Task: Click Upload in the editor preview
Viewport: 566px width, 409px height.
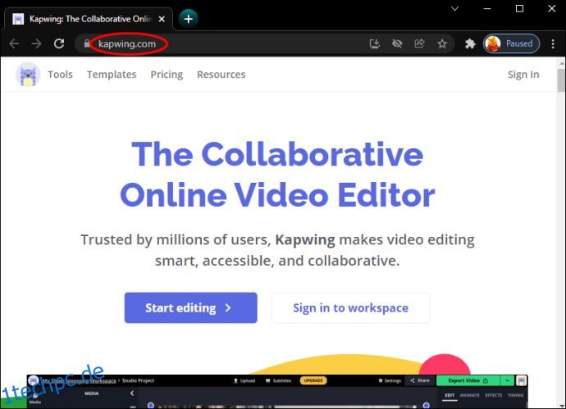Action: [244, 380]
